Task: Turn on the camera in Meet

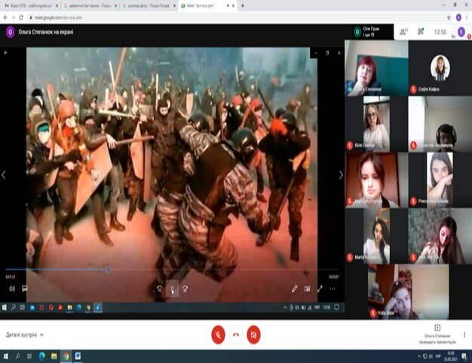Action: click(254, 334)
